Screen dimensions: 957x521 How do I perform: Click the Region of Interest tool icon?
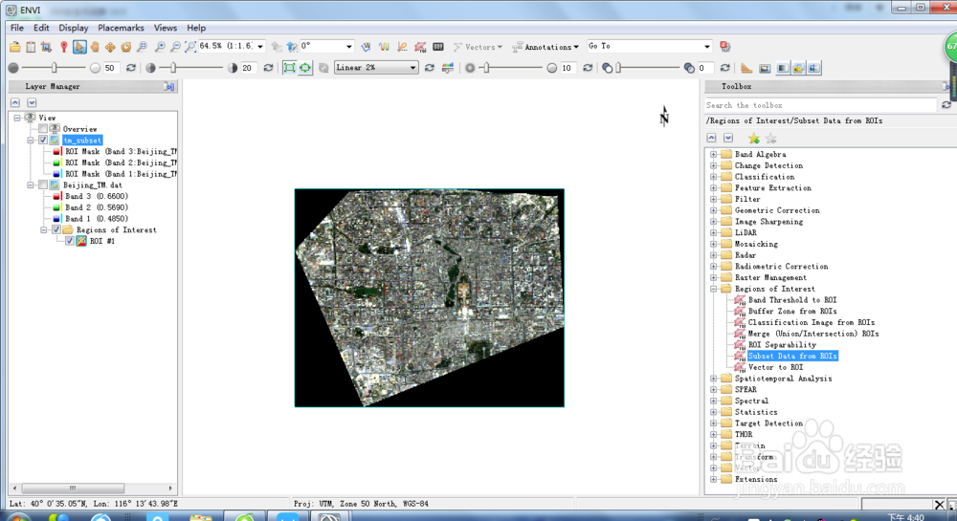tap(420, 47)
